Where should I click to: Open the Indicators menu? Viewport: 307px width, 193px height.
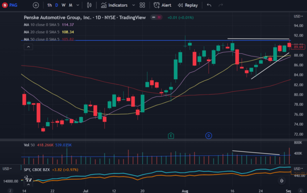coord(114,5)
